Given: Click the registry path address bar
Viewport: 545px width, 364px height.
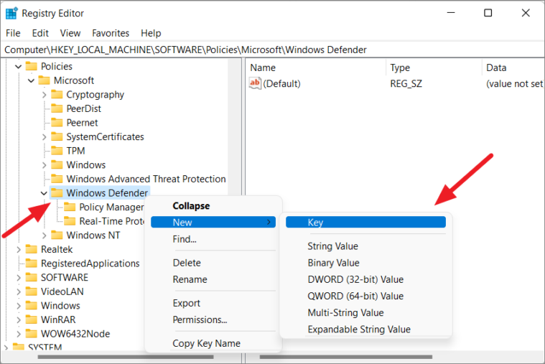Looking at the screenshot, I should pos(273,50).
